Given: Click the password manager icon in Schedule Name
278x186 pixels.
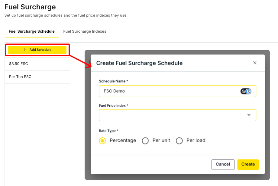Looking at the screenshot, I should coord(246,91).
